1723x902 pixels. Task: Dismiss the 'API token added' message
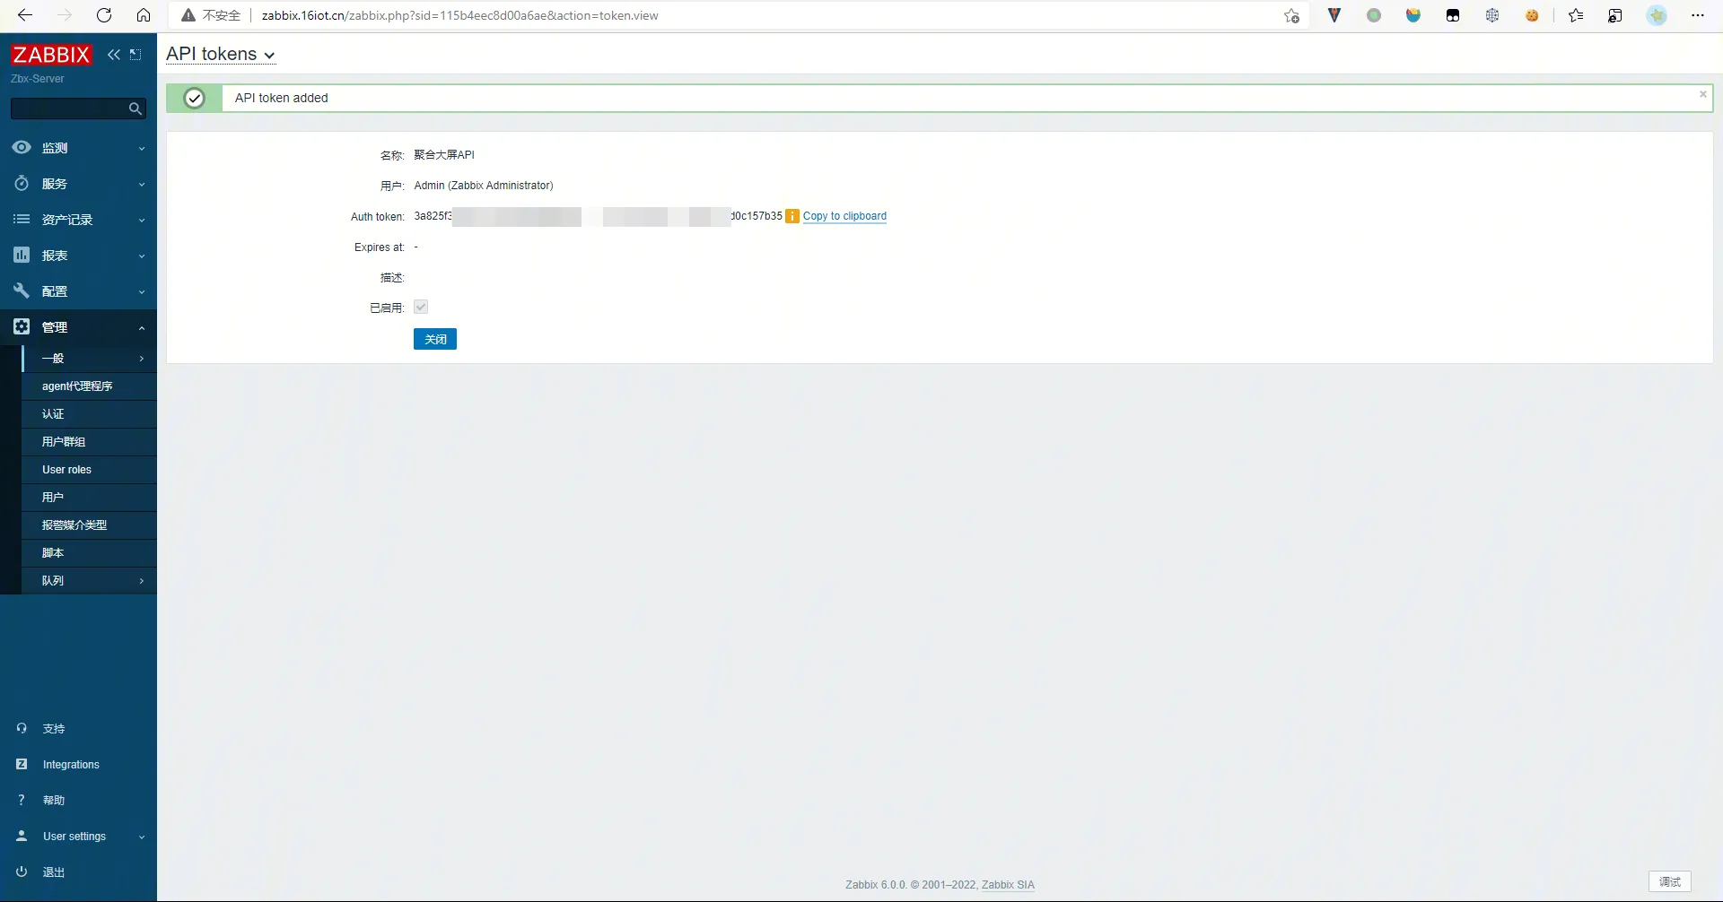(x=1702, y=94)
